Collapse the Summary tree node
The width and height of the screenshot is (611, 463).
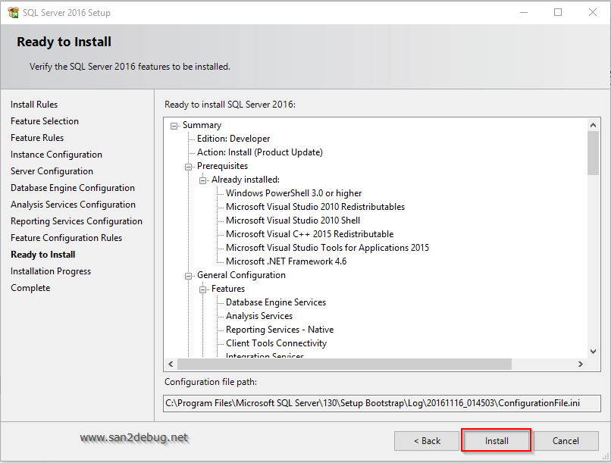[174, 126]
